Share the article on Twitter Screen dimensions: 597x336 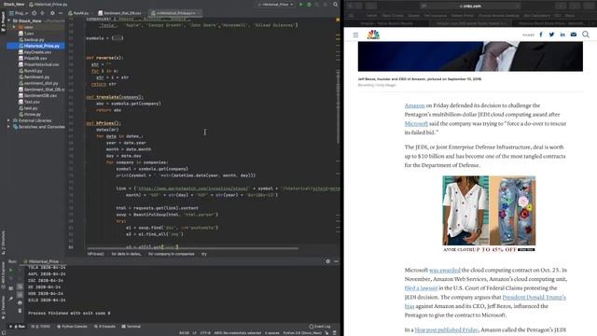tap(551, 35)
